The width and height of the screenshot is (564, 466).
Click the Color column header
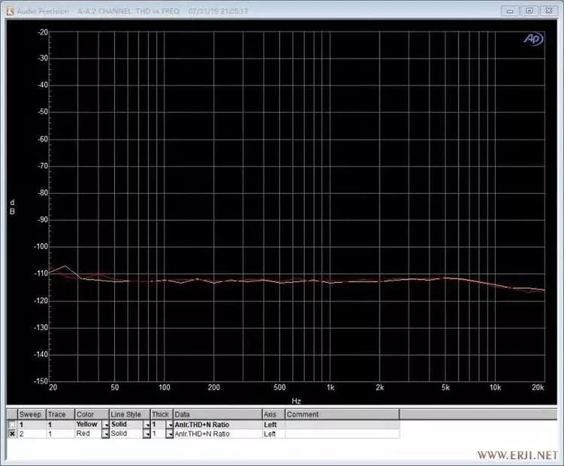(x=92, y=415)
